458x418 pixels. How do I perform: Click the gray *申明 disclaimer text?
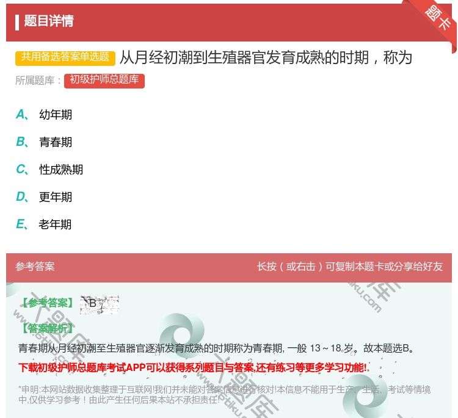coord(224,395)
